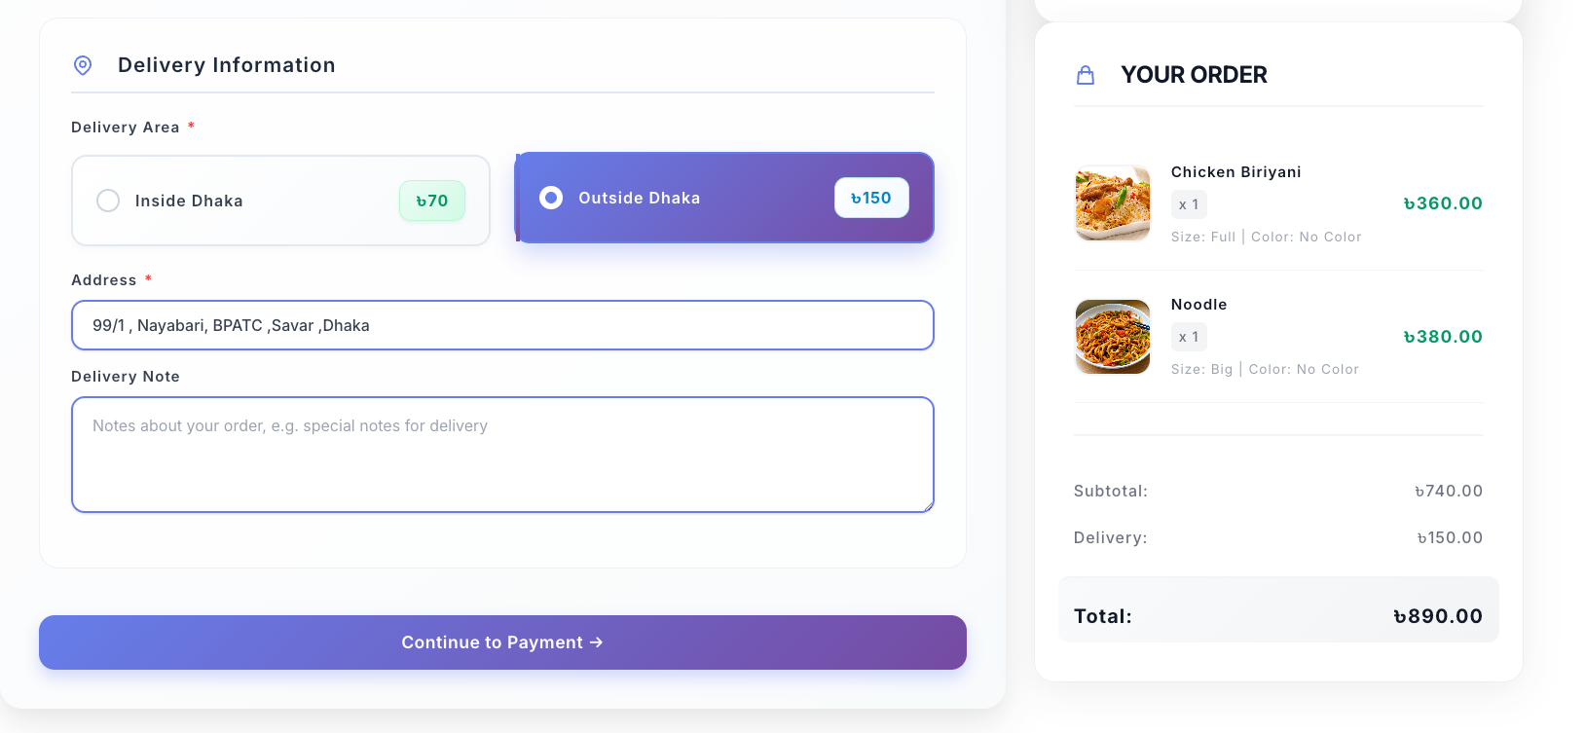The width and height of the screenshot is (1585, 733).
Task: Click the Address input field
Action: [502, 325]
